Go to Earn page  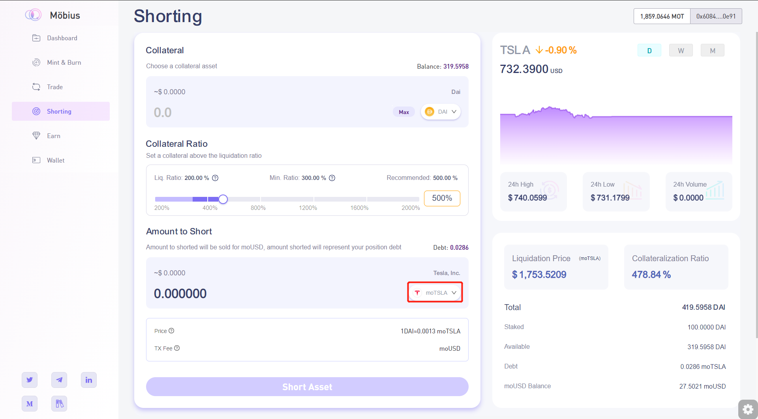61,136
